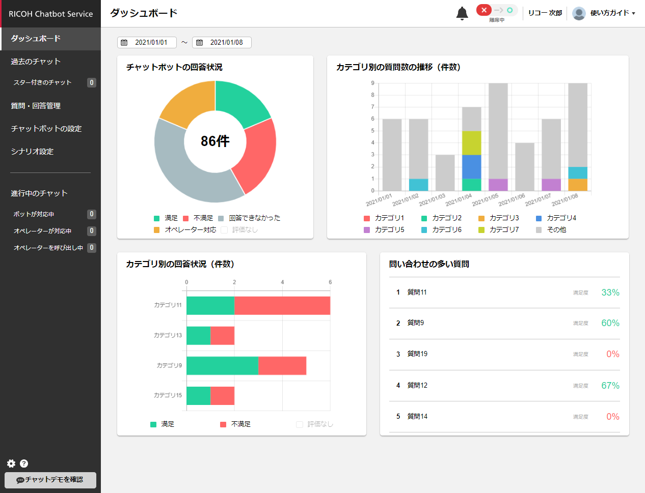Click the green circle online status icon
The image size is (645, 493).
[509, 10]
